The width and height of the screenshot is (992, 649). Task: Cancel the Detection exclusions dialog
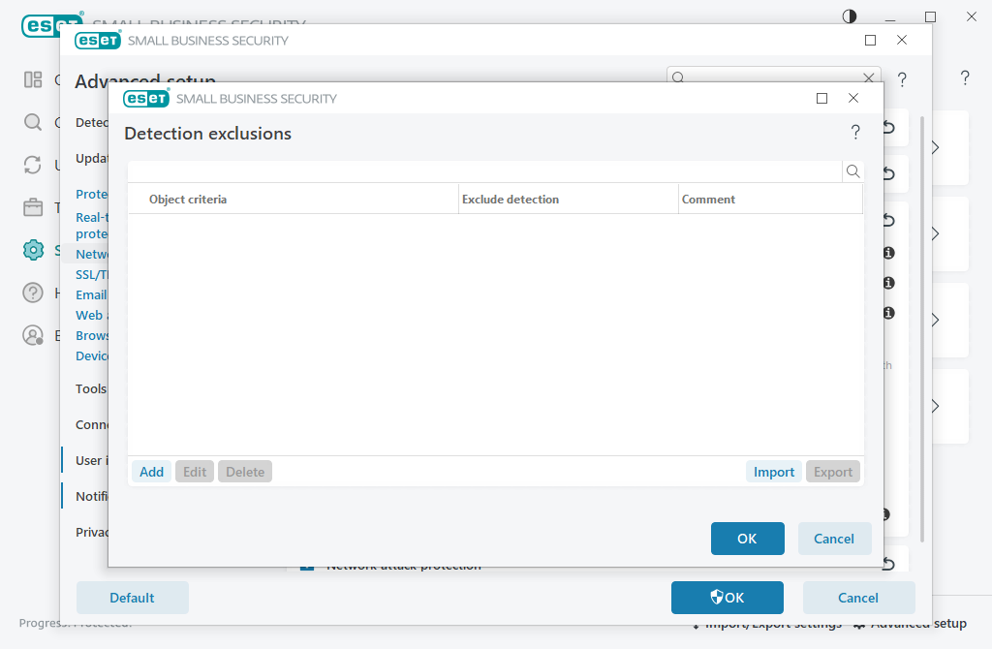pos(834,539)
